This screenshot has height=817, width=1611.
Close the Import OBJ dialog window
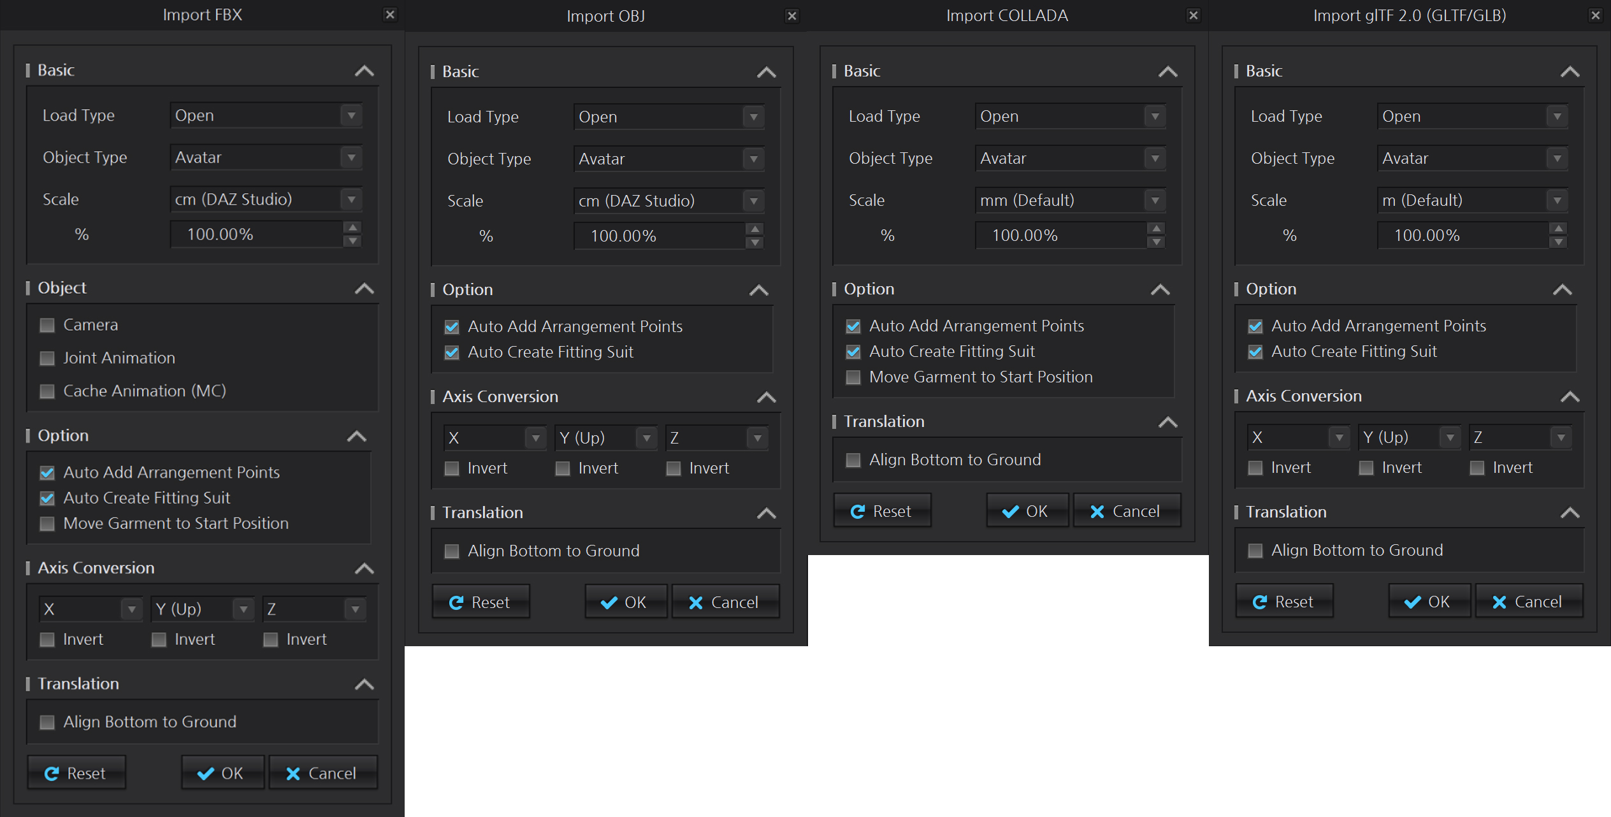pos(792,15)
